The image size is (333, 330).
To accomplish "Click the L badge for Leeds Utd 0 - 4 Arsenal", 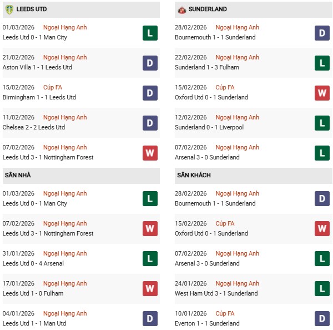I will [150, 259].
